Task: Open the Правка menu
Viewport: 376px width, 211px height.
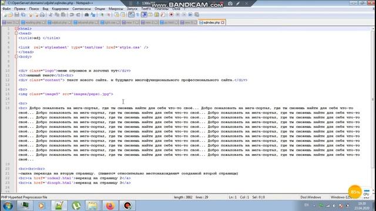Action: 20,9
